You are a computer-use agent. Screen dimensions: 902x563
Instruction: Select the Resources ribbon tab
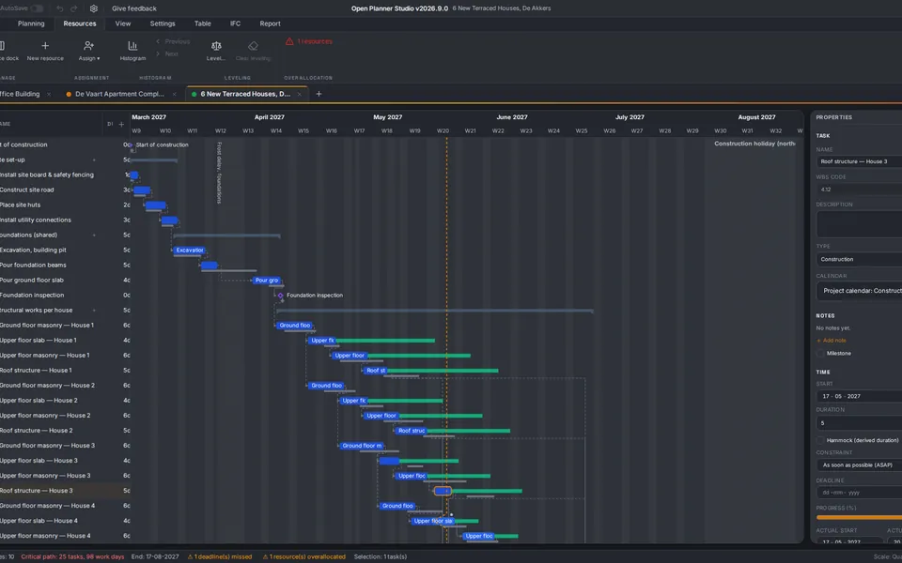pyautogui.click(x=79, y=23)
